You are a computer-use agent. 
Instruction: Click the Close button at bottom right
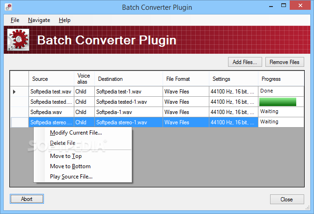[287, 200]
